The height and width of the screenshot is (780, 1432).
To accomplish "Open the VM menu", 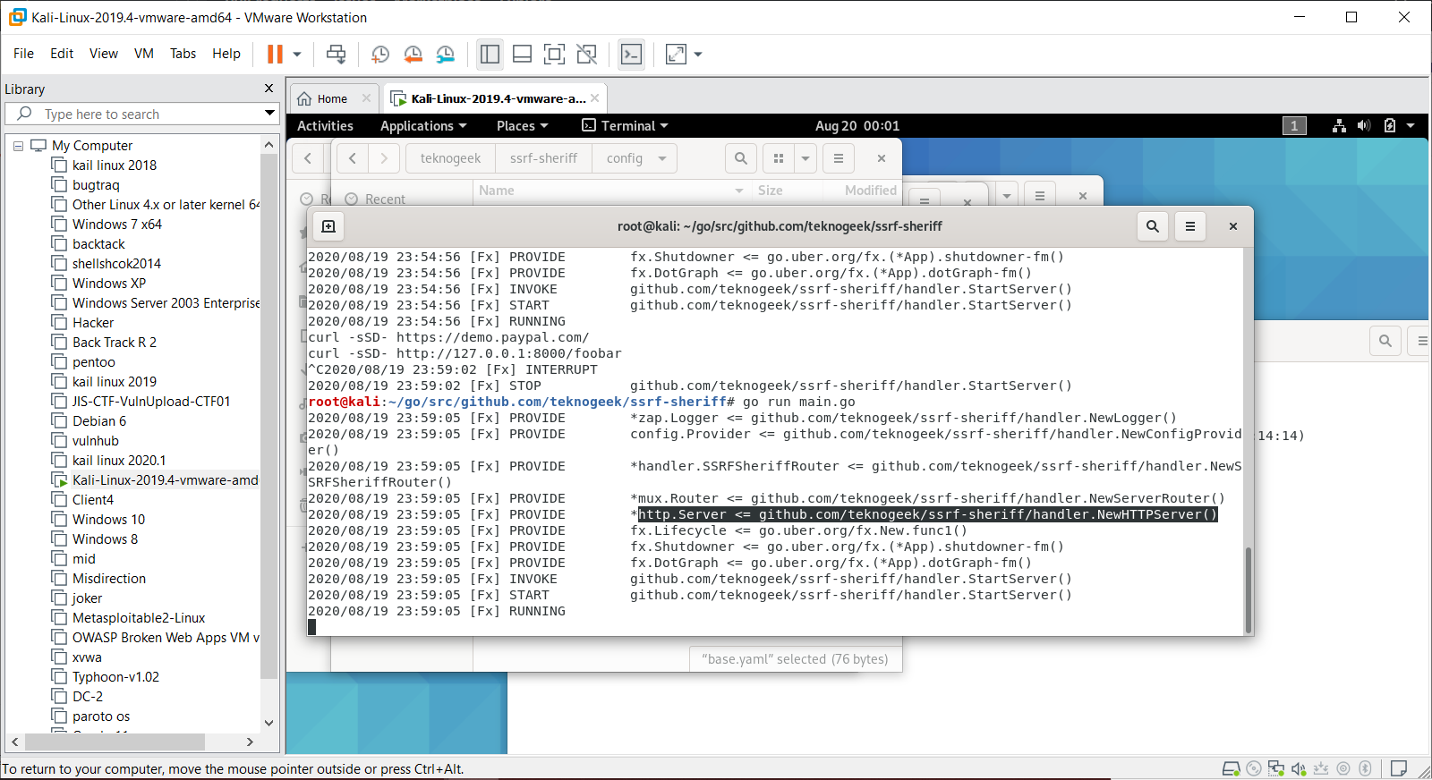I will 144,54.
